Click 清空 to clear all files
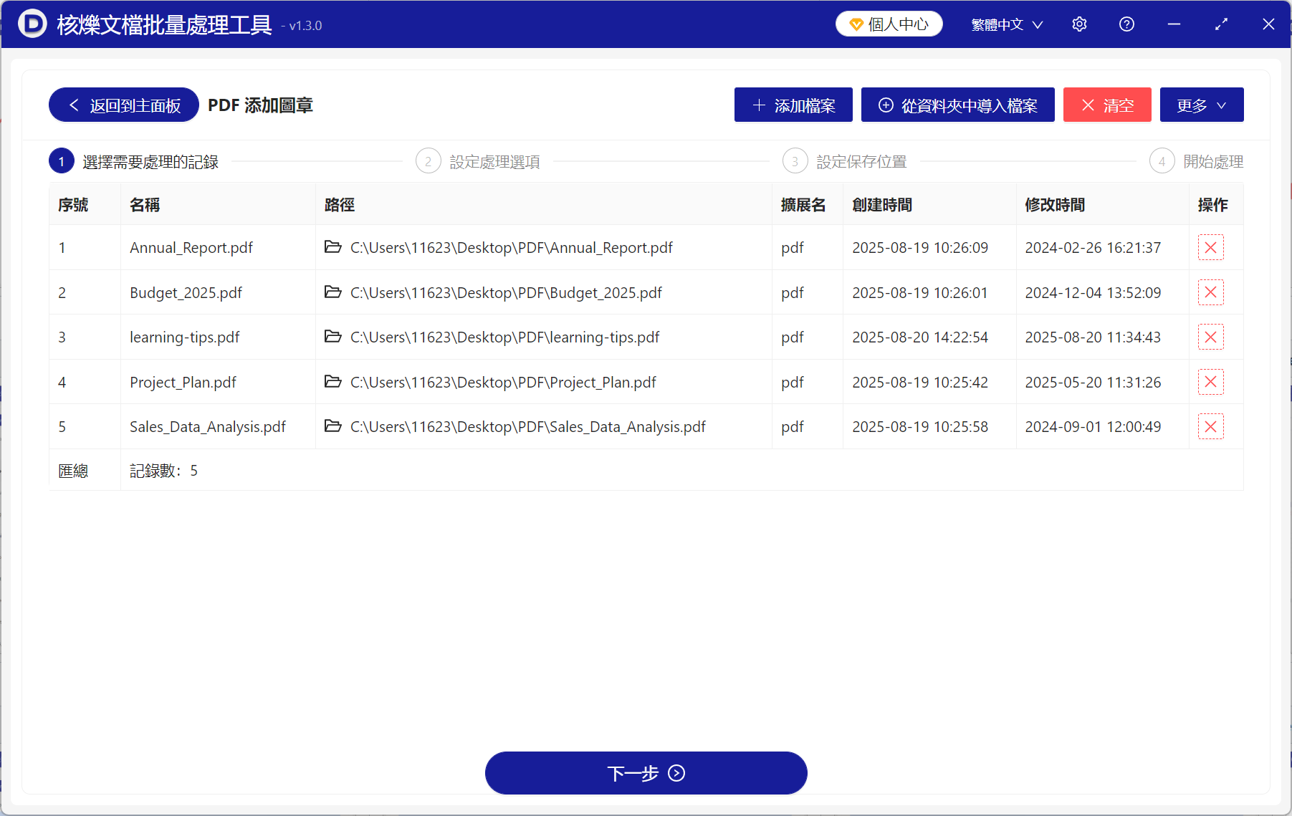Image resolution: width=1292 pixels, height=816 pixels. tap(1106, 105)
